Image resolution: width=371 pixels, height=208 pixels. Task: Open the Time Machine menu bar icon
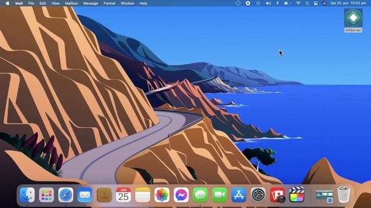point(258,3)
